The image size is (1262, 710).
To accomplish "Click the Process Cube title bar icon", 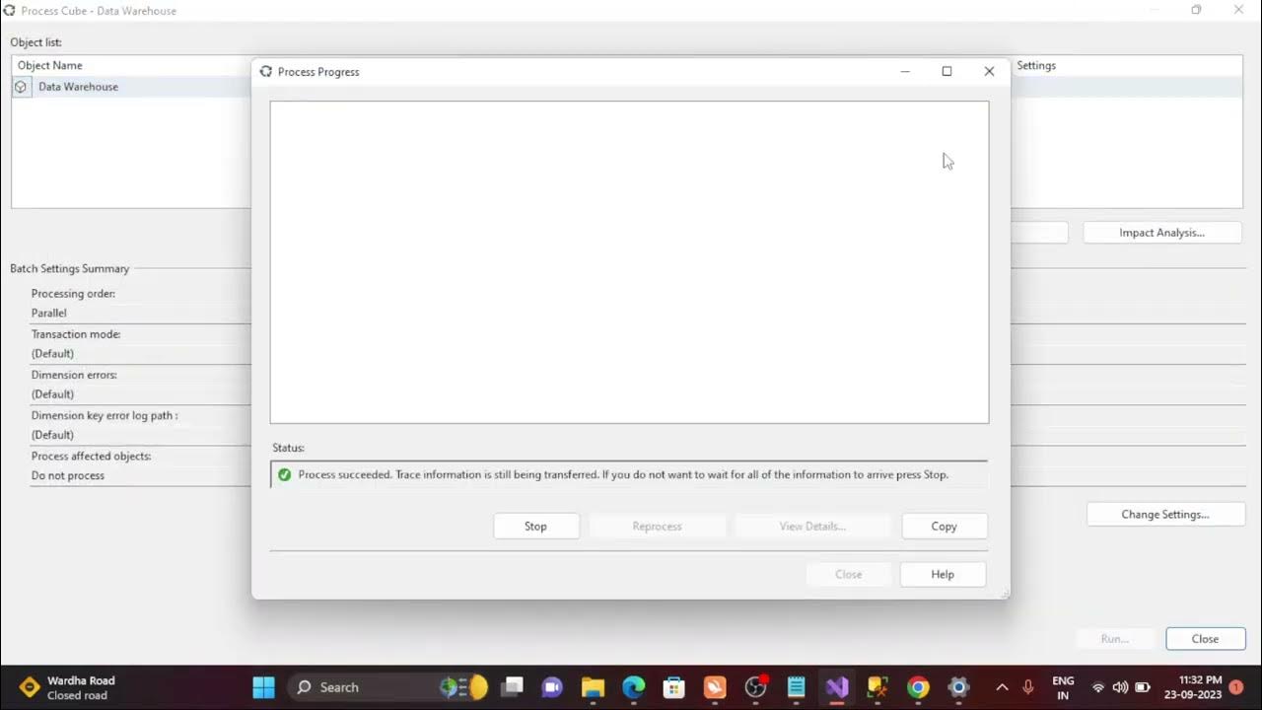I will click(x=11, y=11).
